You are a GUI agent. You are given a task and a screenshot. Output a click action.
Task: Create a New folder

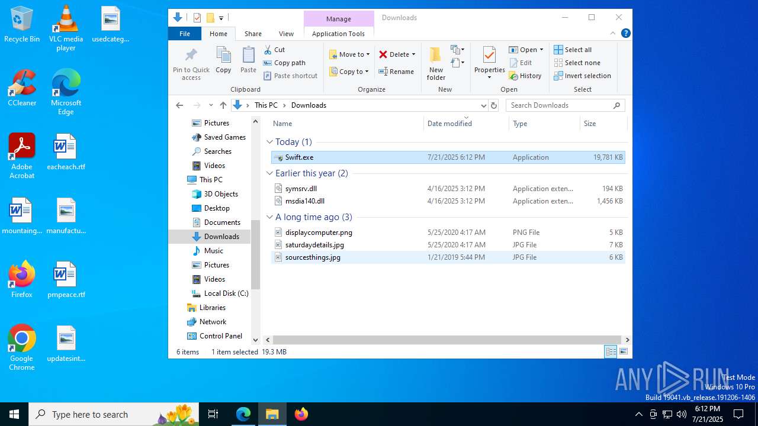pos(436,63)
